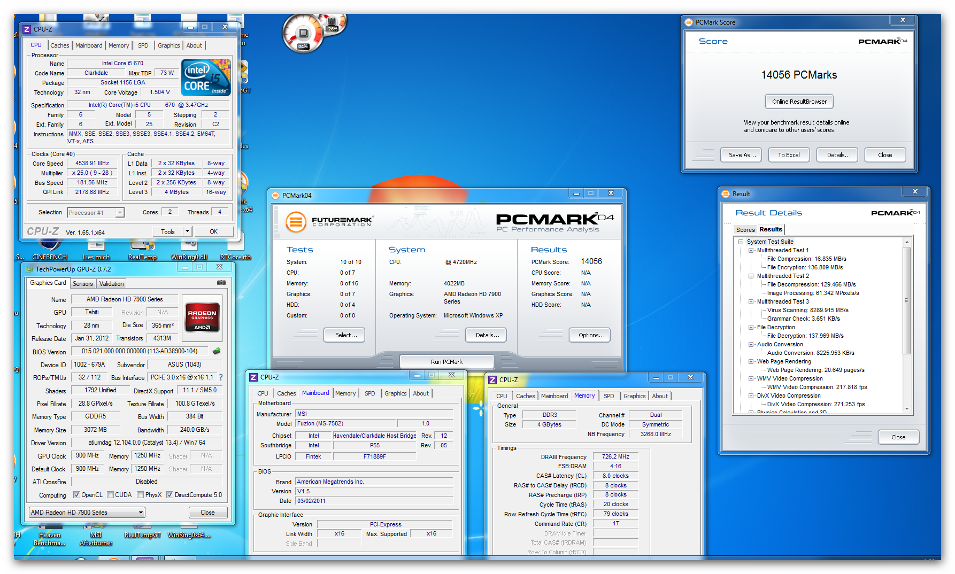
Task: Click the Result tree scroll up arrow
Action: 906,242
